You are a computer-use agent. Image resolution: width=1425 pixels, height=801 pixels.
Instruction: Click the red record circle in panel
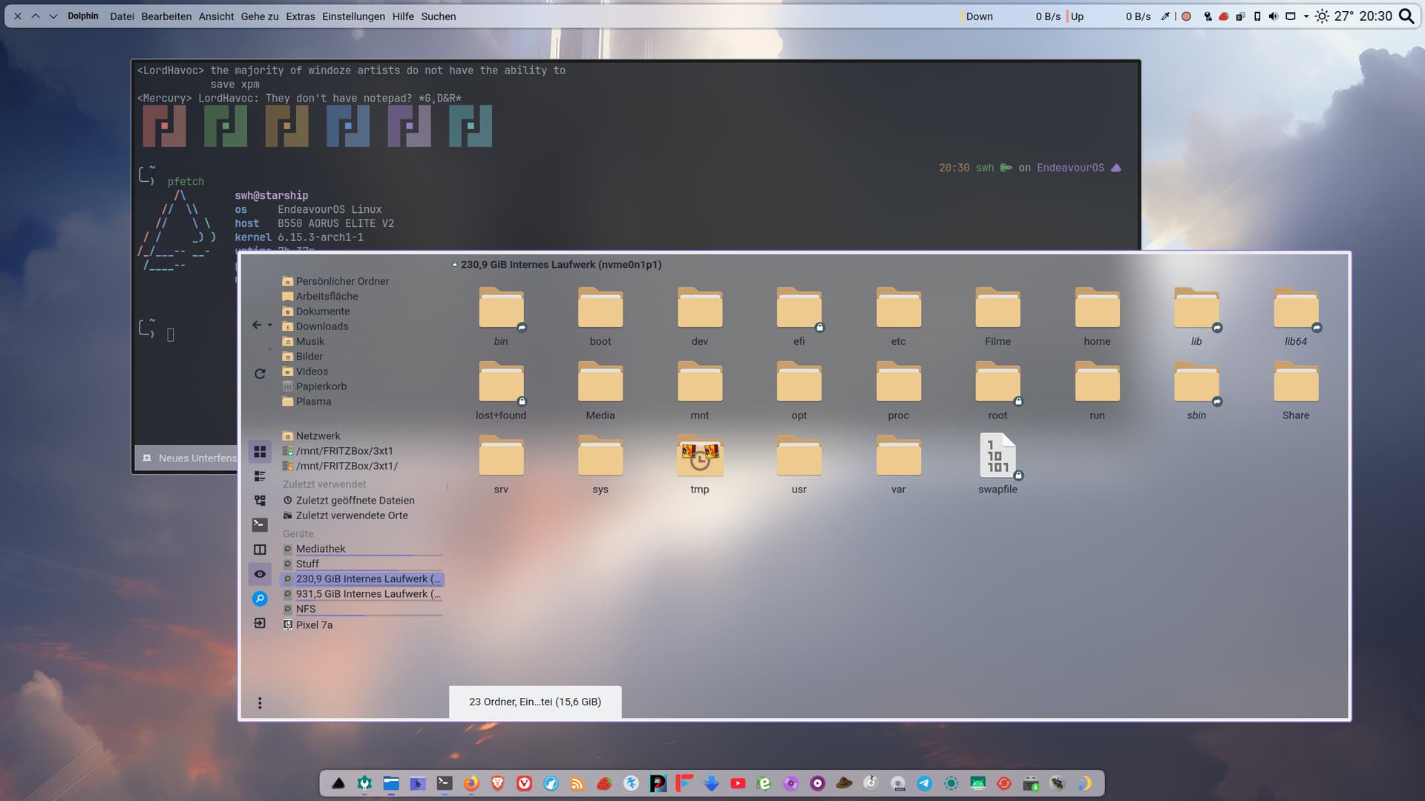(x=1186, y=16)
